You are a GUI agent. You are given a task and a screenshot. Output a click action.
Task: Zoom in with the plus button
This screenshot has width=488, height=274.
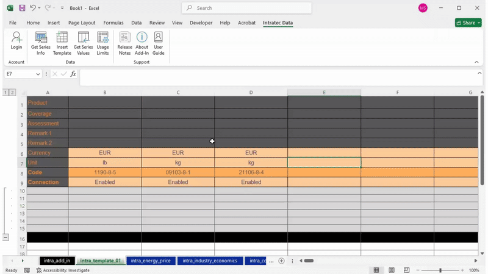pyautogui.click(x=462, y=270)
